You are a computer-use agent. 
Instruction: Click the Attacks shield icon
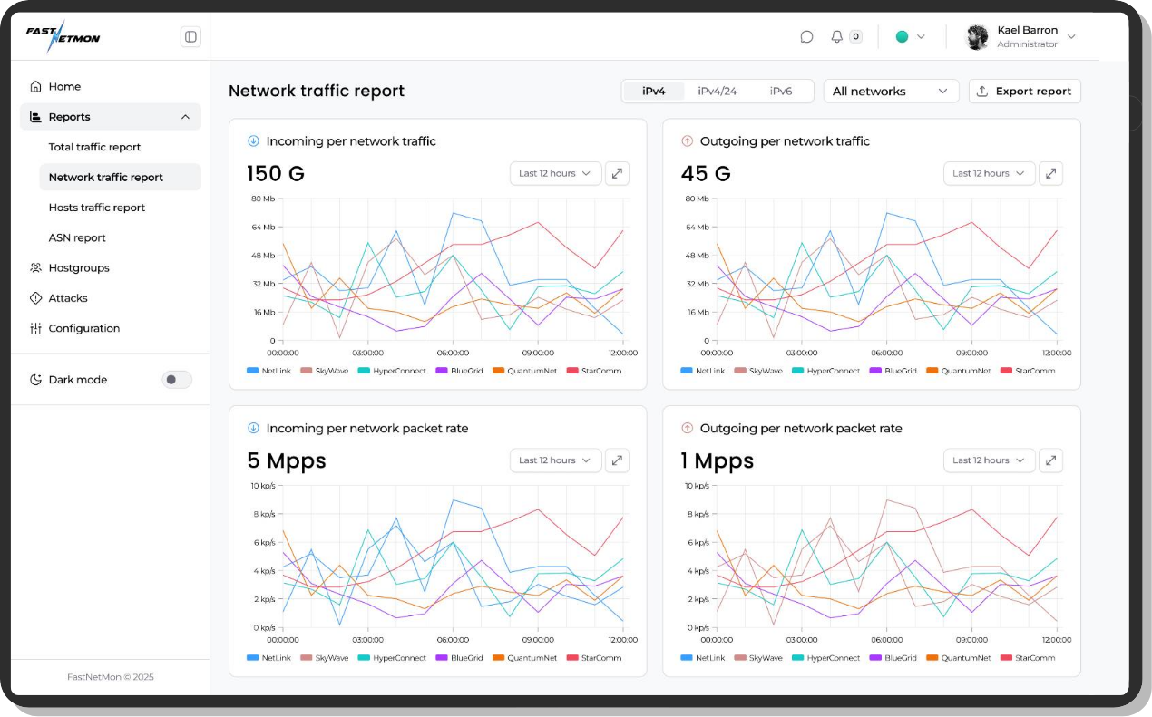(36, 297)
